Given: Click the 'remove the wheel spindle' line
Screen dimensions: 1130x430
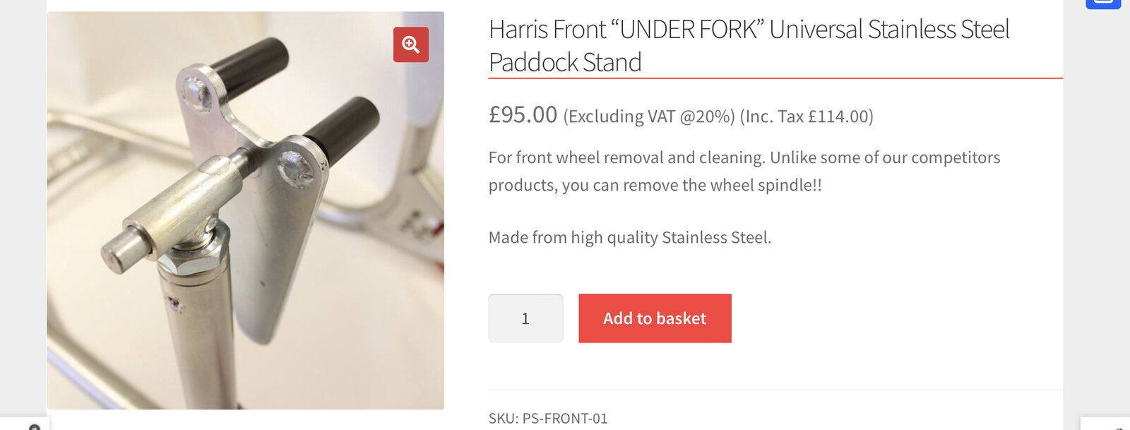Looking at the screenshot, I should [x=655, y=185].
